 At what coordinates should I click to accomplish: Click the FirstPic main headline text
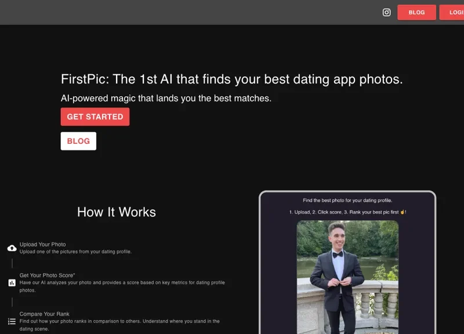(x=231, y=79)
